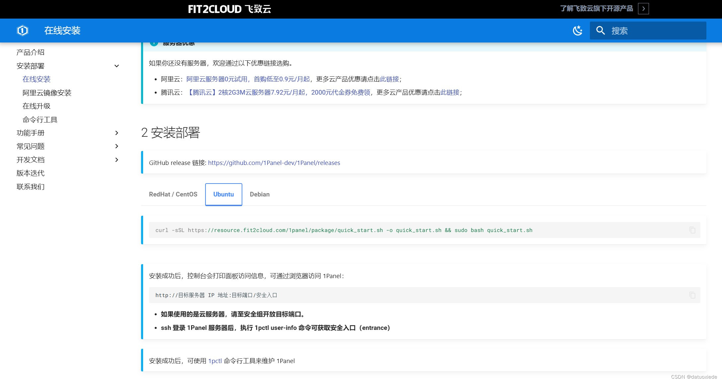Image resolution: width=722 pixels, height=382 pixels.
Task: Select the Ubuntu tab
Action: [x=223, y=194]
